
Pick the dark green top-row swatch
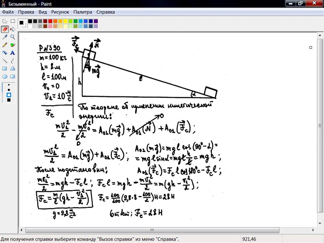[75, 21]
